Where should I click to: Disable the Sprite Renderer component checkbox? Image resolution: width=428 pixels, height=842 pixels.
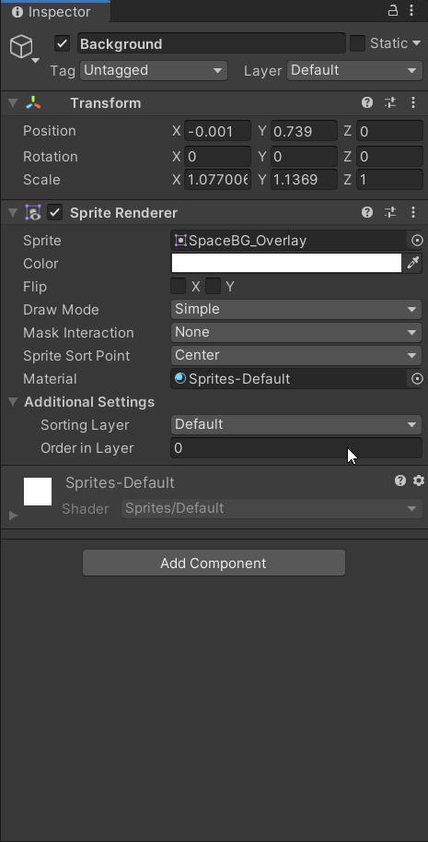(x=55, y=213)
